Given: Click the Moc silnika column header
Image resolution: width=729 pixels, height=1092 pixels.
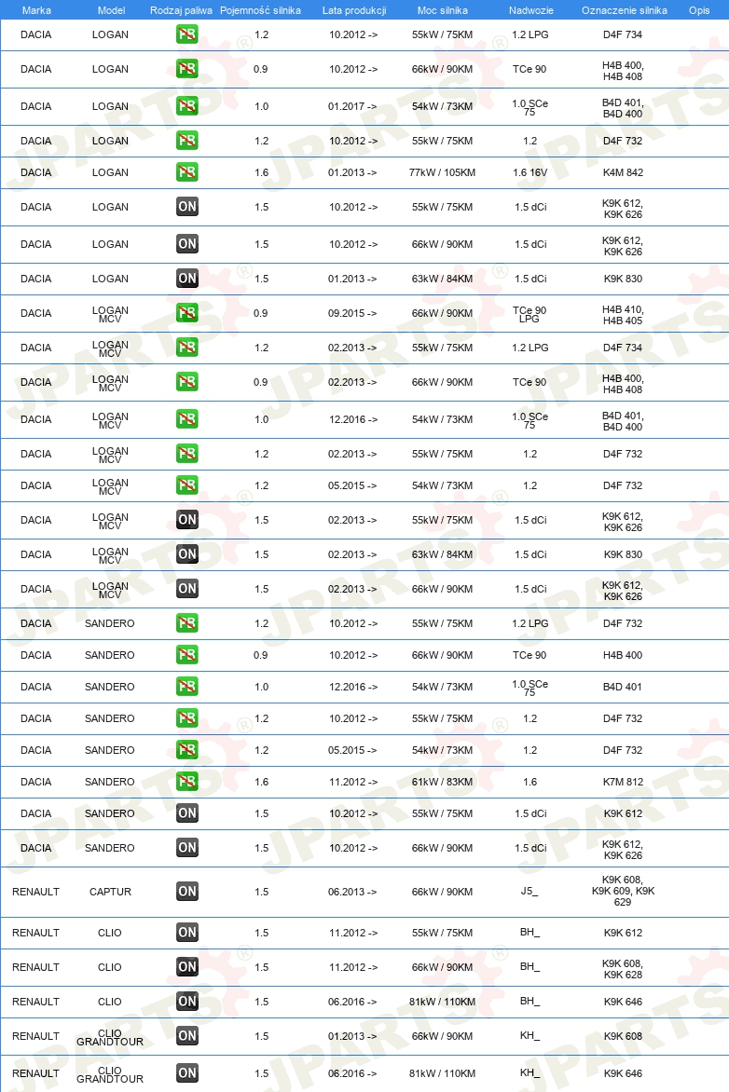Looking at the screenshot, I should pyautogui.click(x=443, y=10).
